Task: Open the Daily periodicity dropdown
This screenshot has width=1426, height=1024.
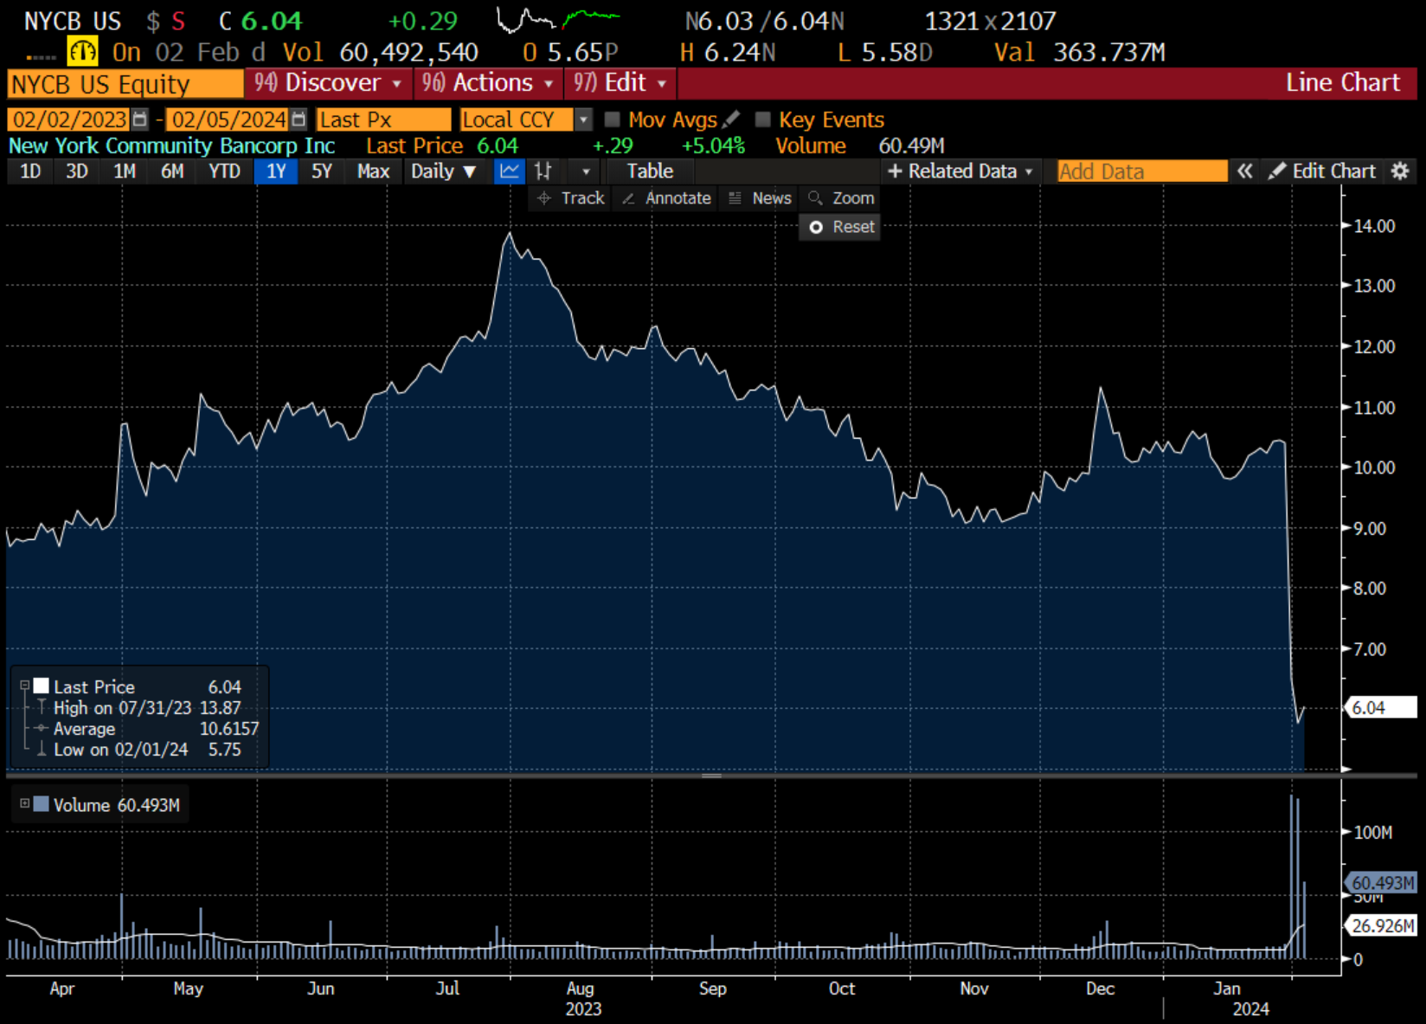Action: tap(444, 171)
